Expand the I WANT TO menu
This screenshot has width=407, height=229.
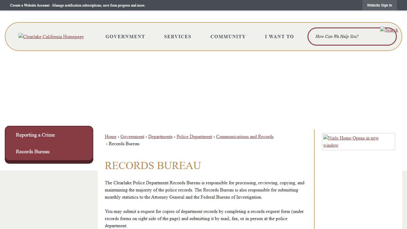[x=279, y=36]
